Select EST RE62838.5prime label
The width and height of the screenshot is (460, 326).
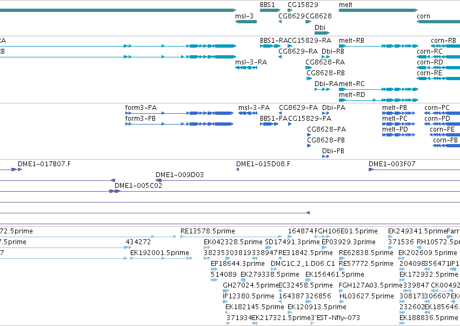366,253
